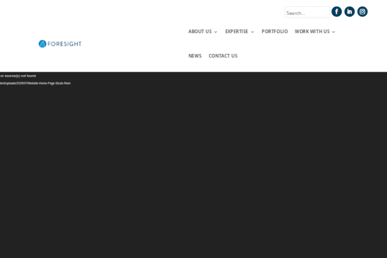Screen dimensions: 387x258
Task: Click blank header space left of Foresight logo
Action: click(18, 44)
